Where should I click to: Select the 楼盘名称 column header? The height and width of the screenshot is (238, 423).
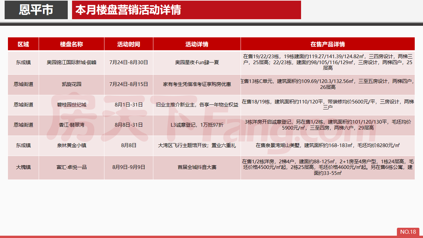pyautogui.click(x=71, y=44)
